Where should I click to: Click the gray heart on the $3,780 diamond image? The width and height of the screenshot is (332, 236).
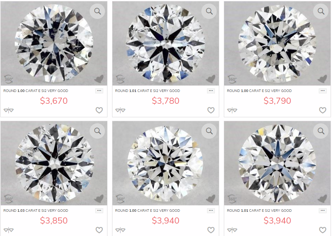[211, 78]
